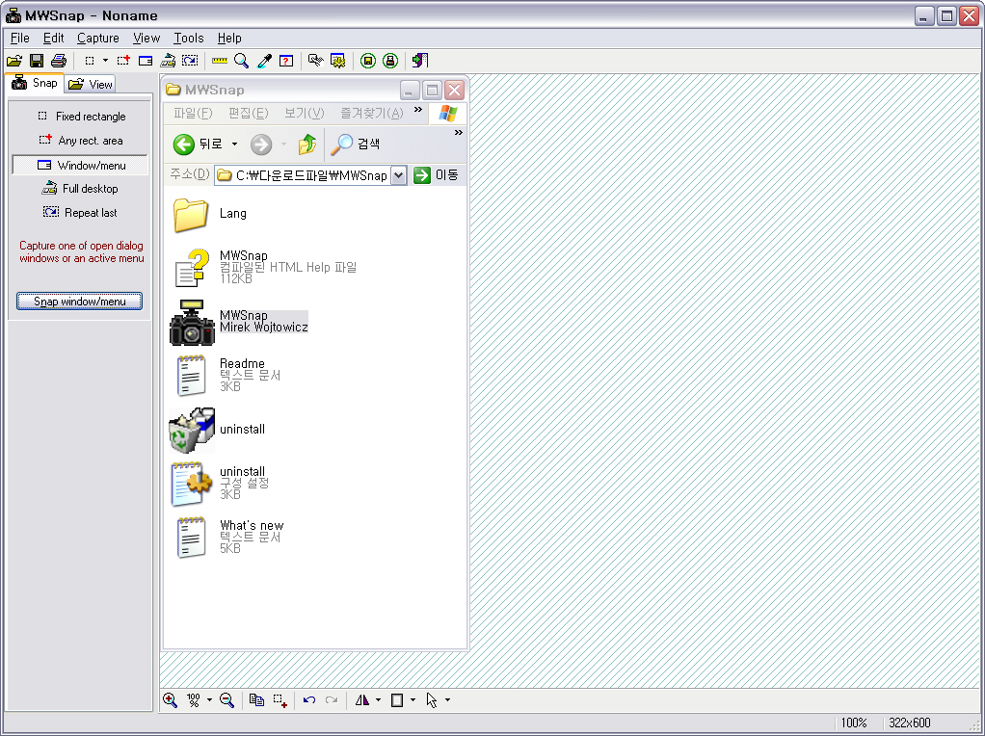Zoom out using the minus magnifier icon

pos(226,700)
